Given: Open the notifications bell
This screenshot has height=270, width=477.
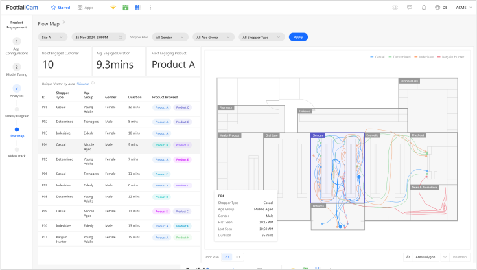Looking at the screenshot, I should click(424, 8).
